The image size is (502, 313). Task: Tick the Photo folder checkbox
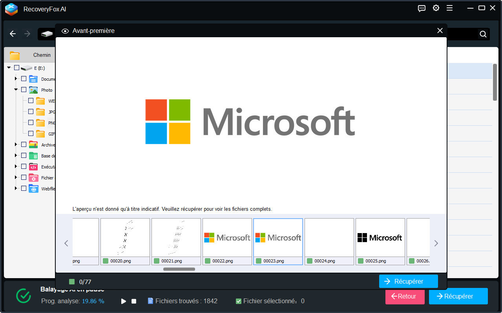point(24,90)
